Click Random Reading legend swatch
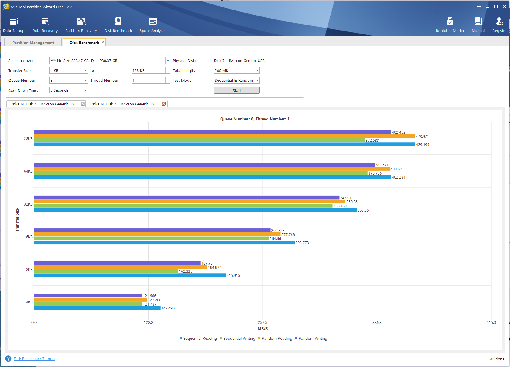 pyautogui.click(x=259, y=338)
